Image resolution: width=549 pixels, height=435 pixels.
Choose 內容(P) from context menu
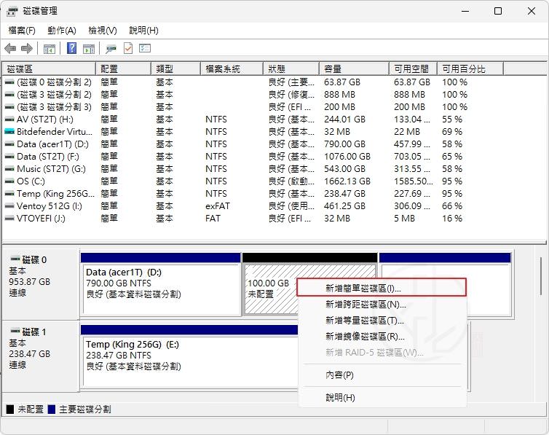(383, 375)
